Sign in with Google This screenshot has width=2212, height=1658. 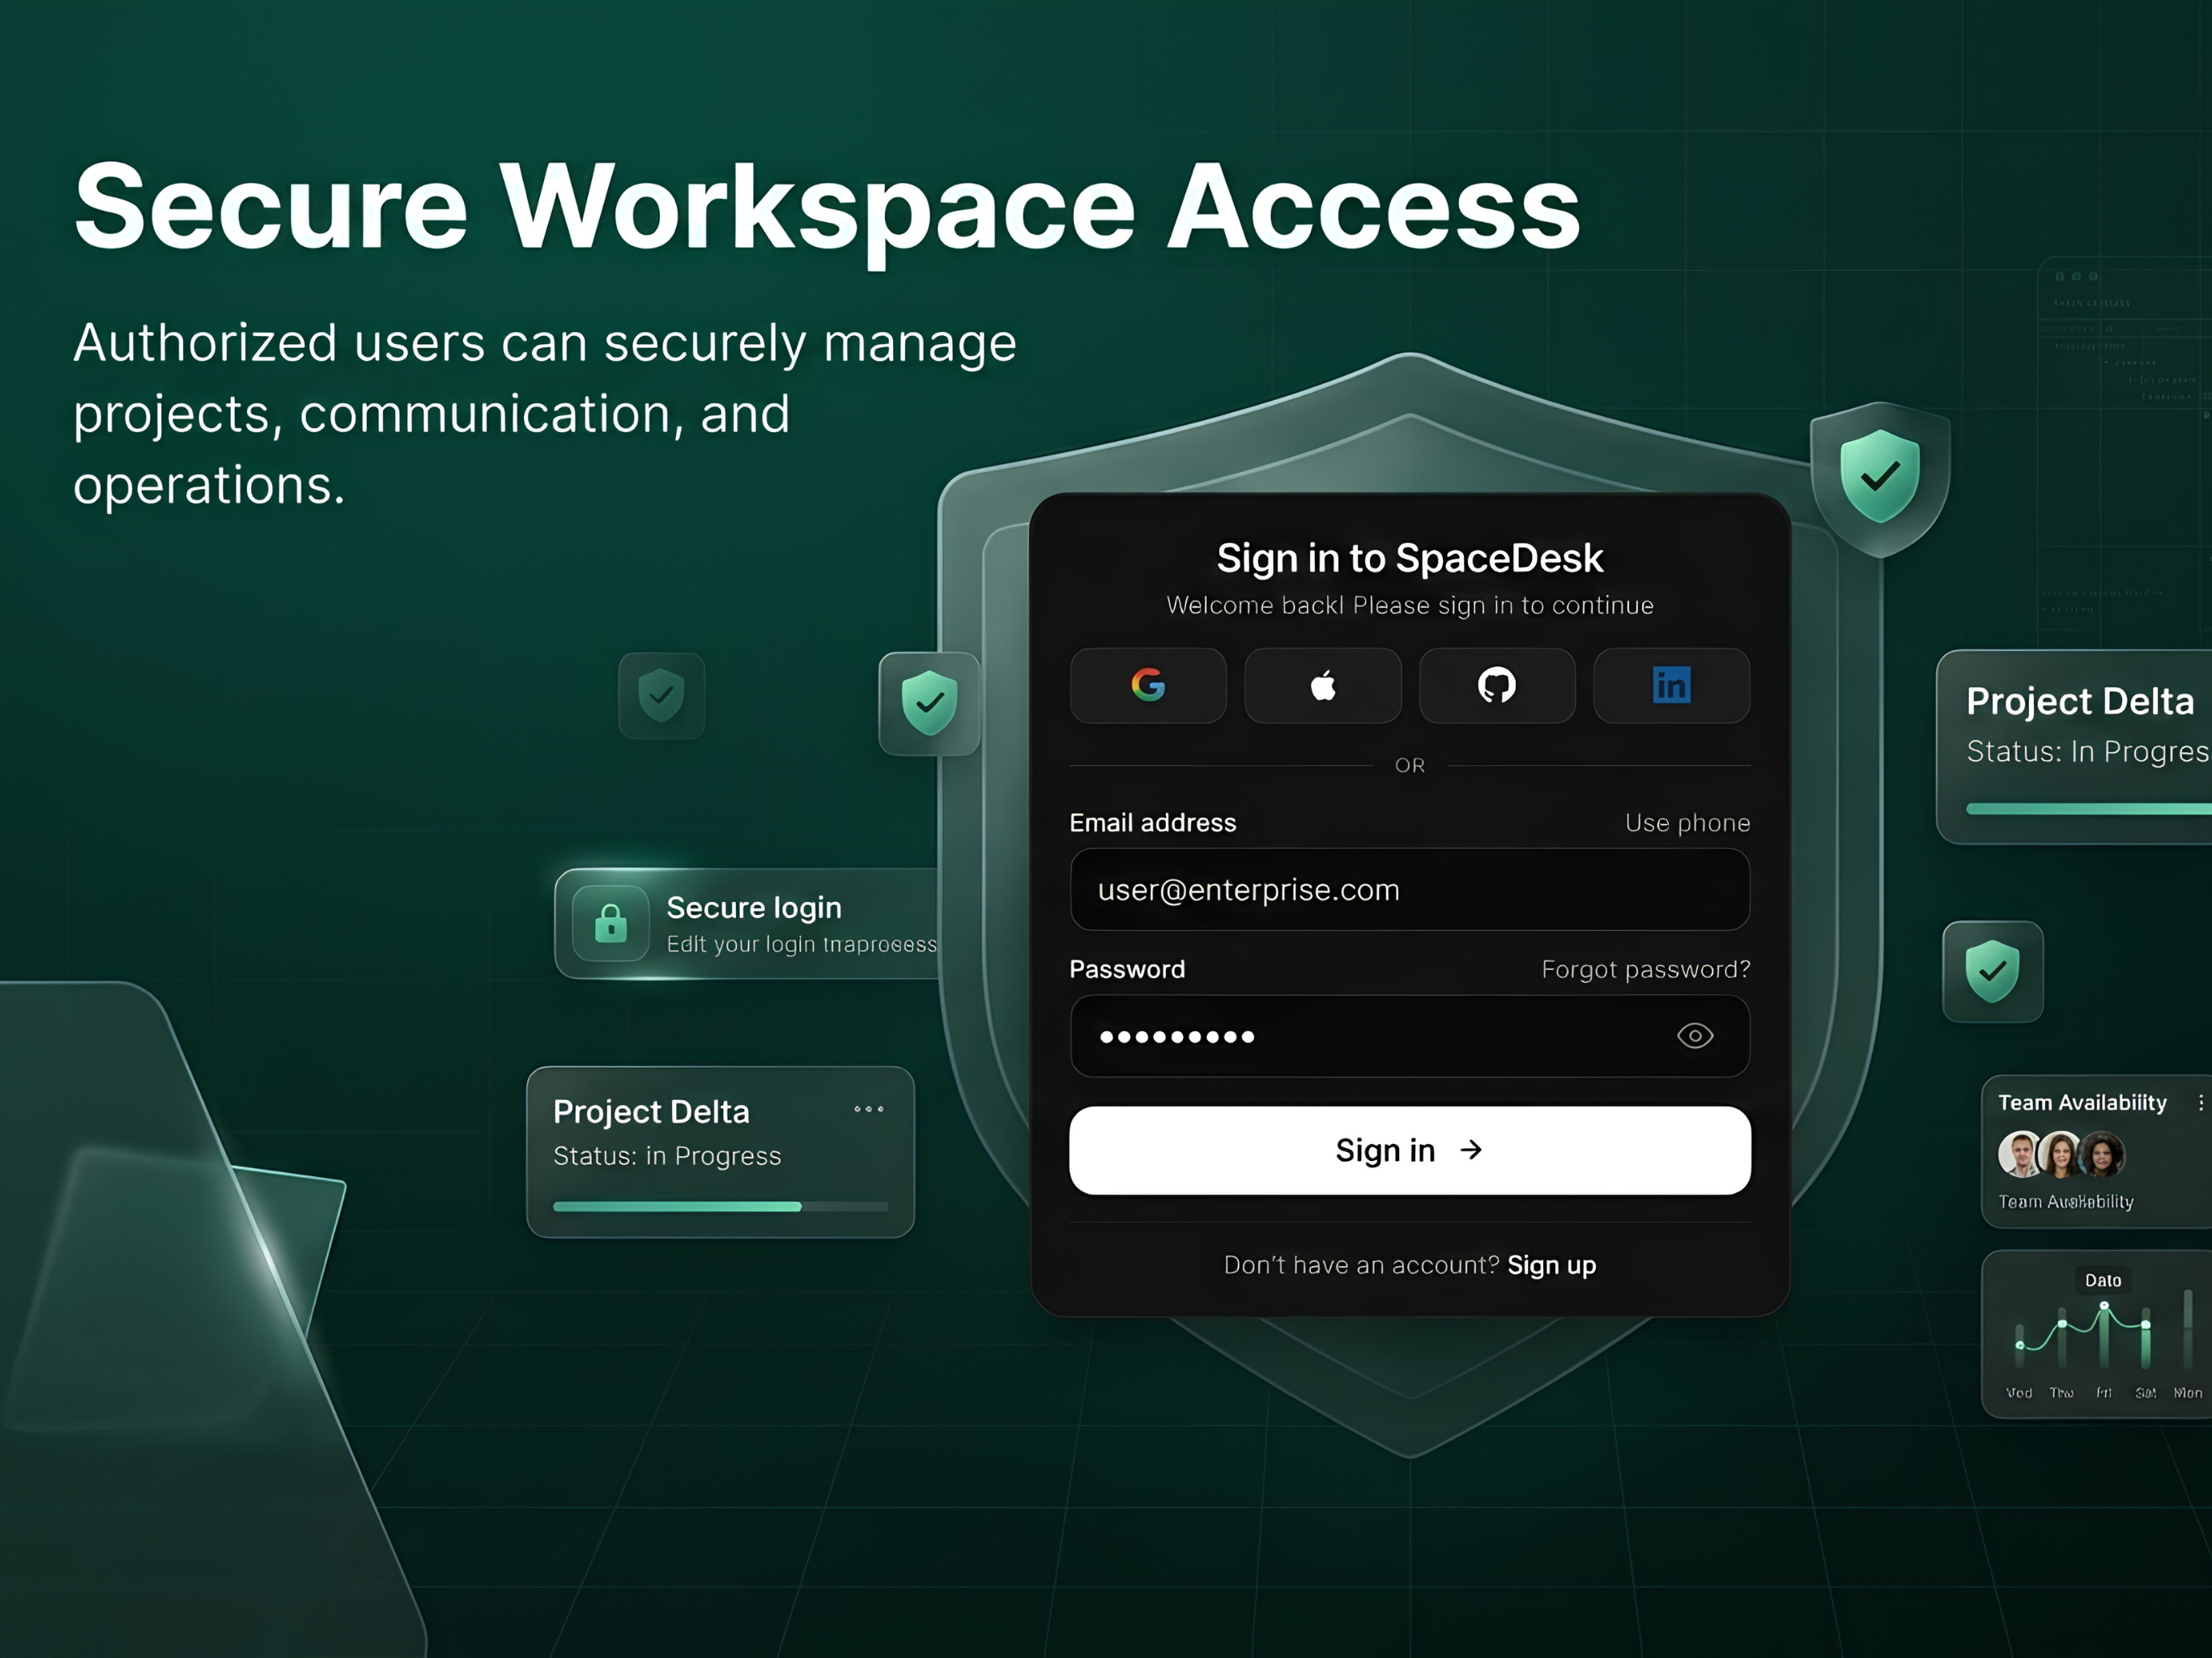[1148, 685]
